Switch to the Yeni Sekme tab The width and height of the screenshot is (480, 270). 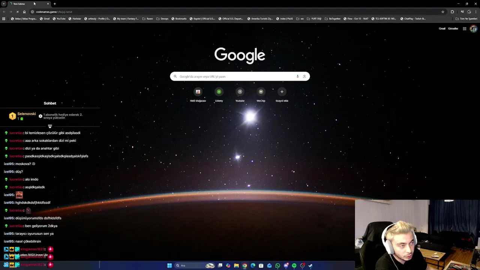click(x=29, y=4)
